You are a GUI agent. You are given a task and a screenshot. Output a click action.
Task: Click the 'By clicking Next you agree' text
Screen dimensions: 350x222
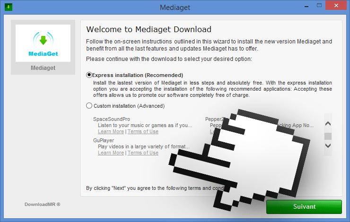(x=155, y=188)
